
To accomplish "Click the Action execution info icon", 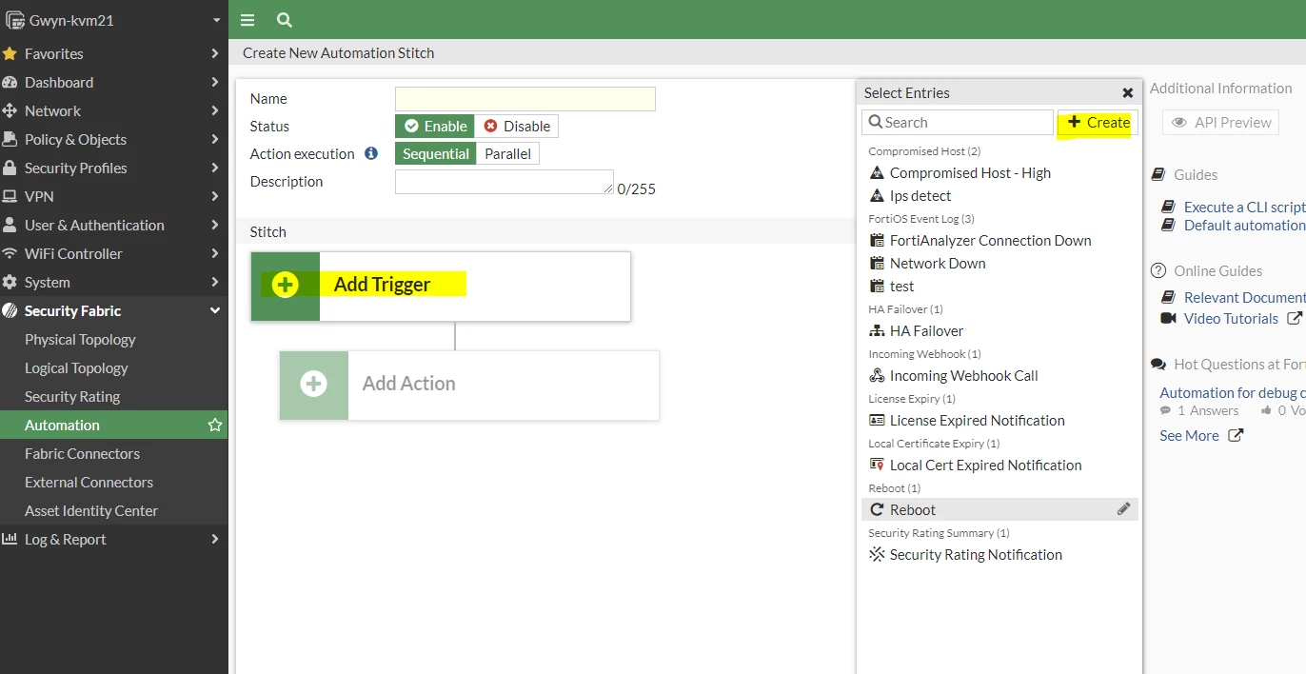I will coord(371,153).
